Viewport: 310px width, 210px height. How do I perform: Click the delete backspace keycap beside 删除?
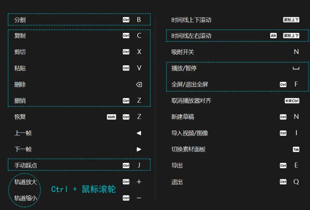point(139,85)
